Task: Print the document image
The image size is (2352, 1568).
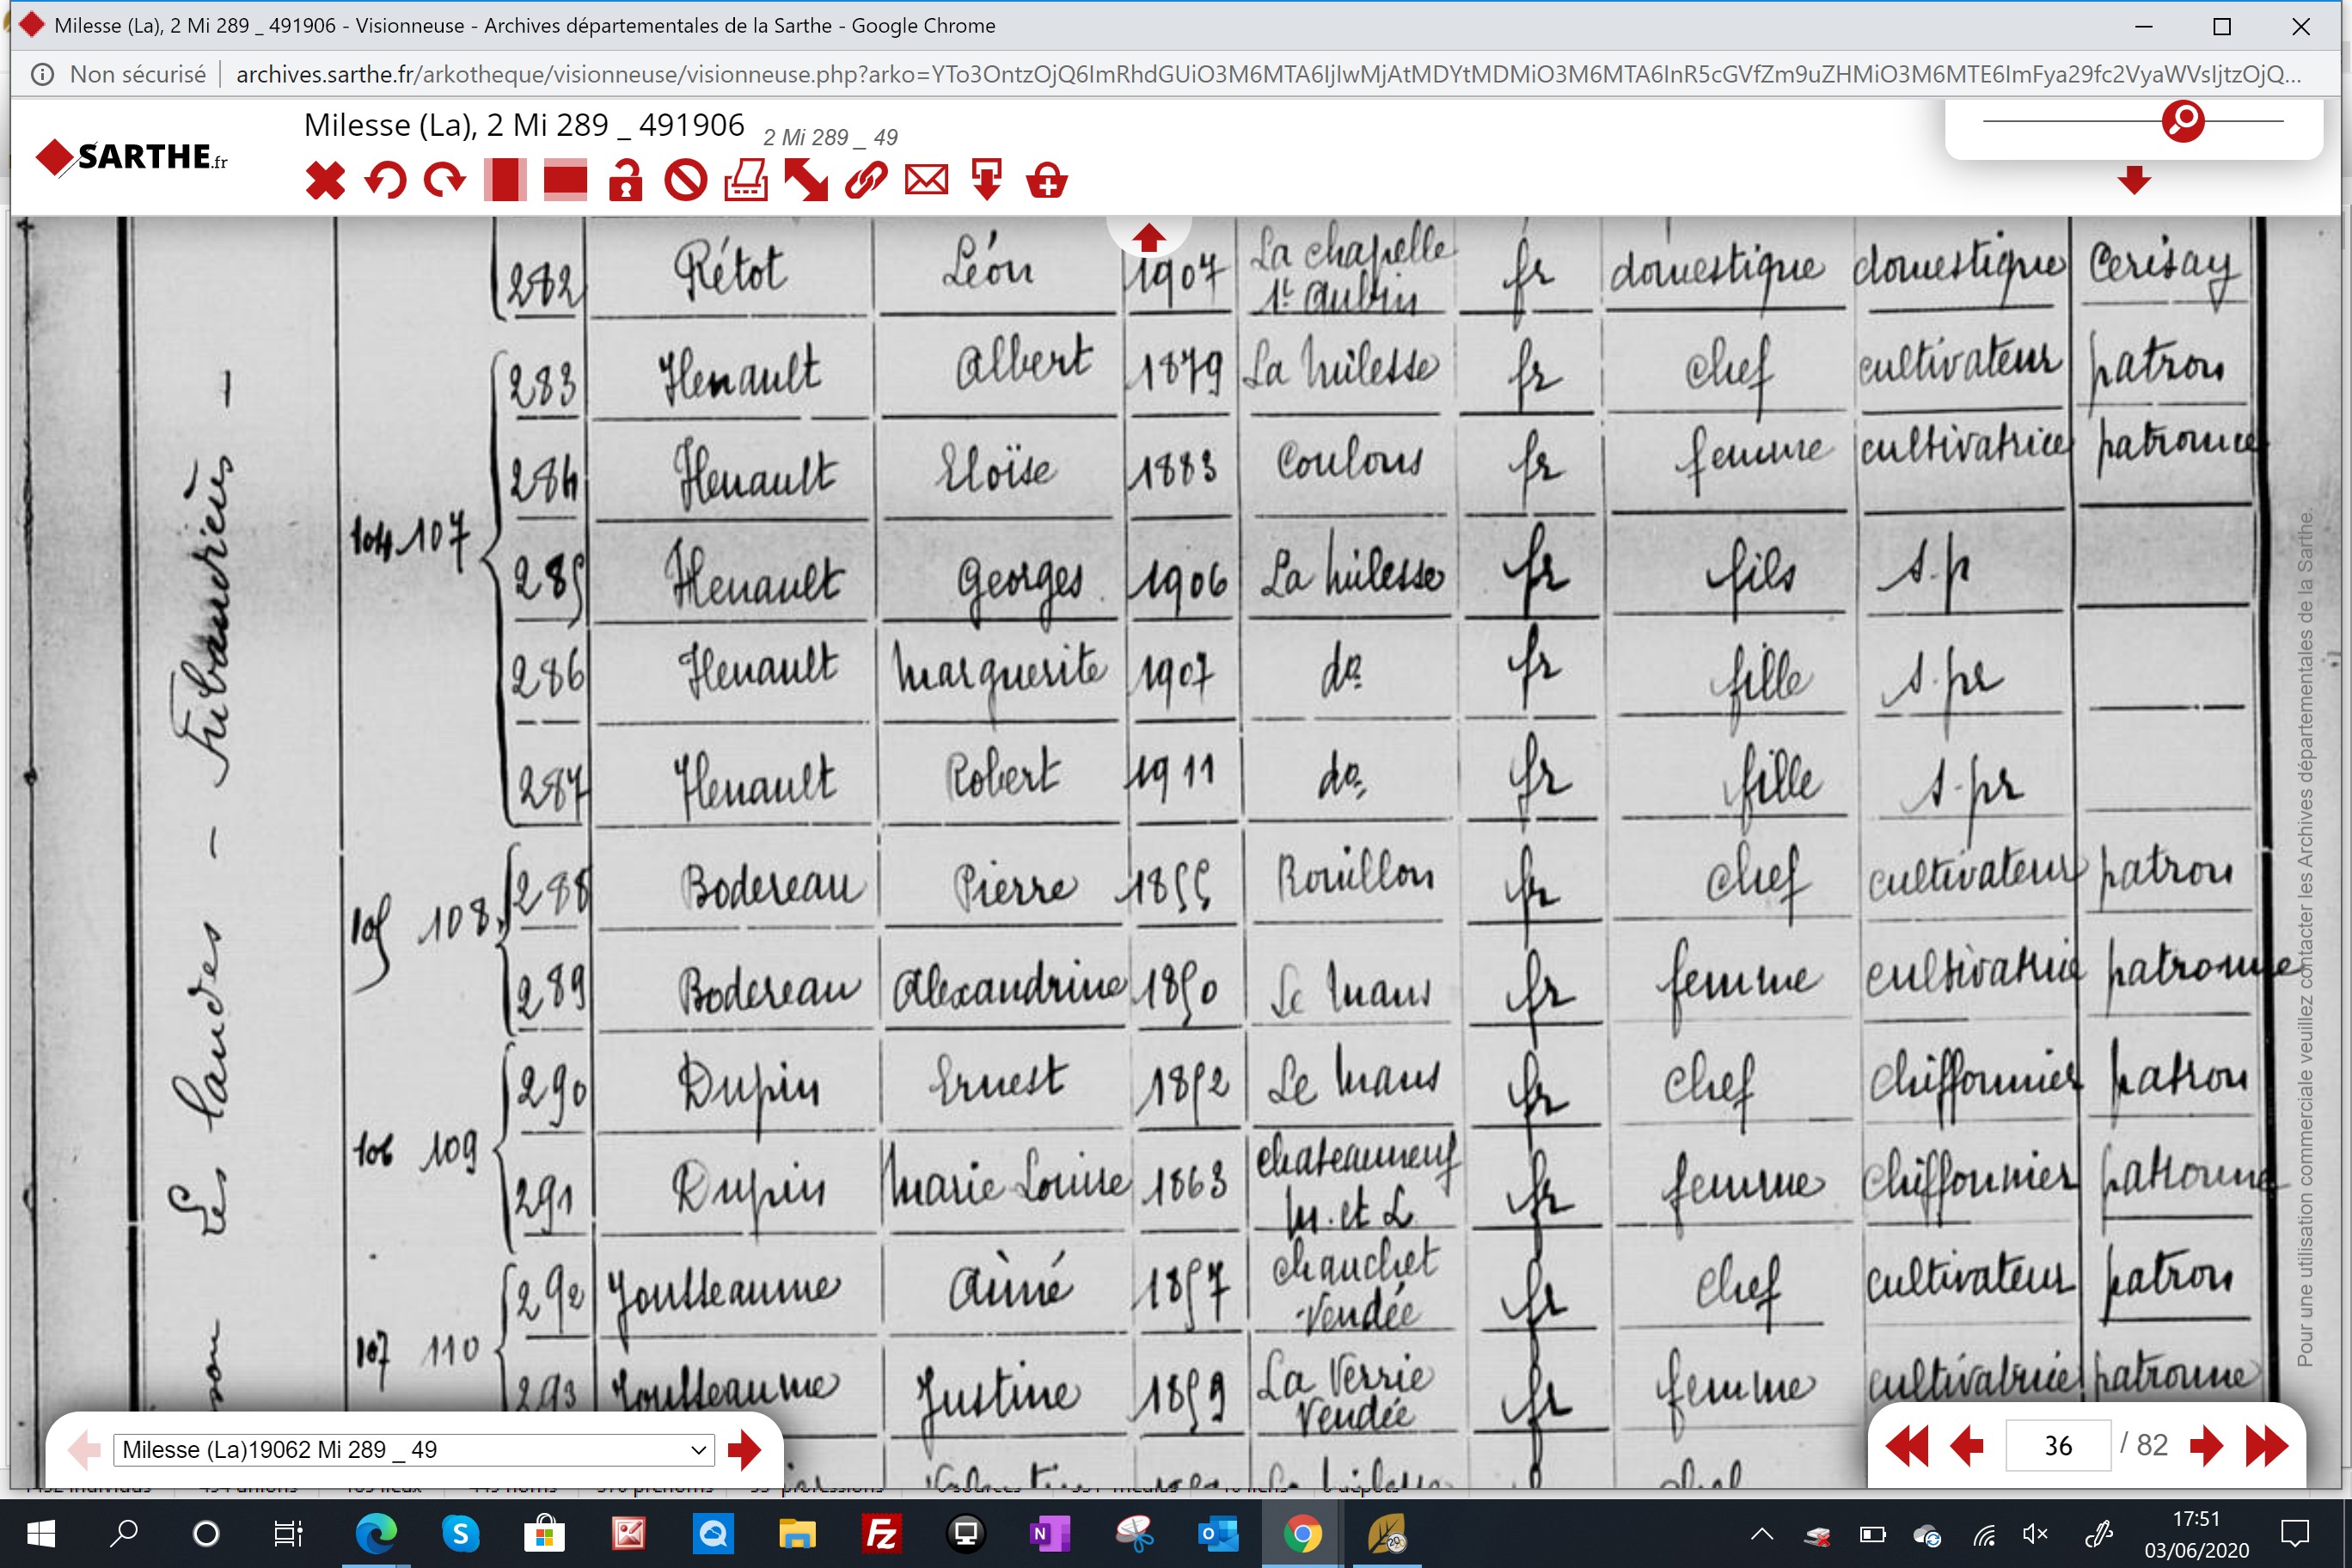Action: pyautogui.click(x=746, y=181)
